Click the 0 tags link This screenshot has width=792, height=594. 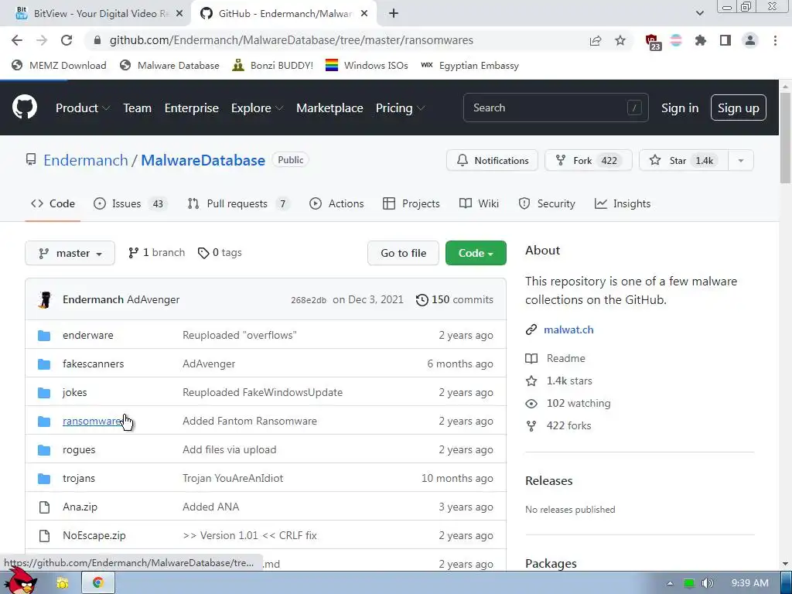(x=220, y=253)
